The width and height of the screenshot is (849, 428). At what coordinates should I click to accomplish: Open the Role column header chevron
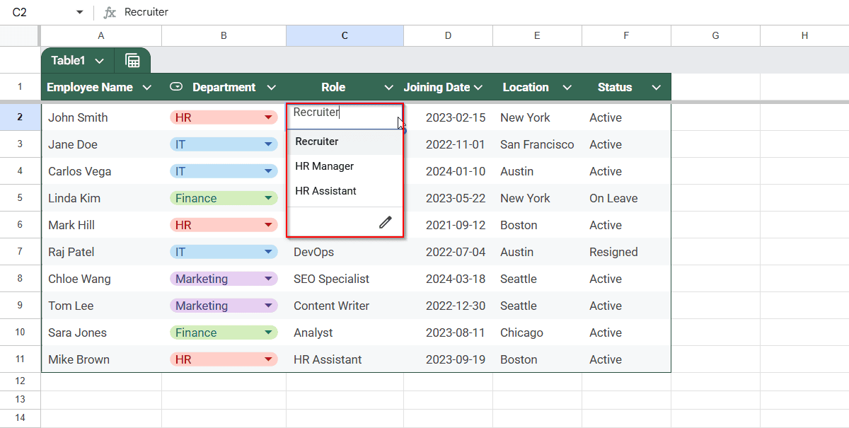point(388,88)
